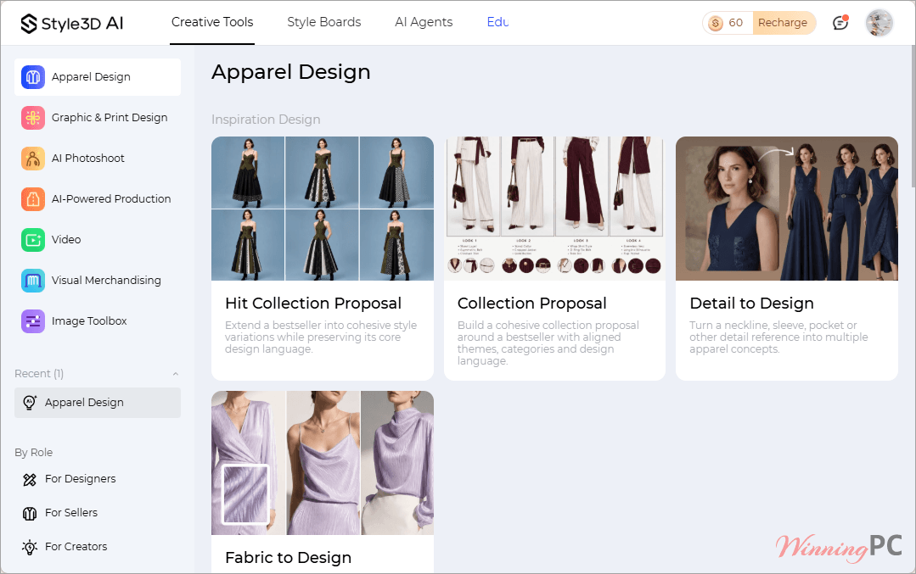Click the page vertical scrollbar
The image size is (916, 574).
[913, 117]
